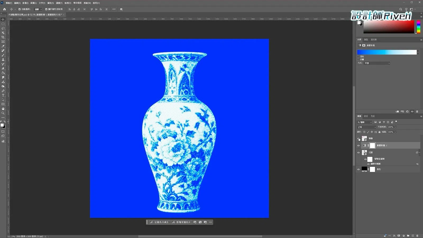Screen dimensions: 423x238
Task: Select the 底色 layer black thumbnail
Action: point(364,170)
